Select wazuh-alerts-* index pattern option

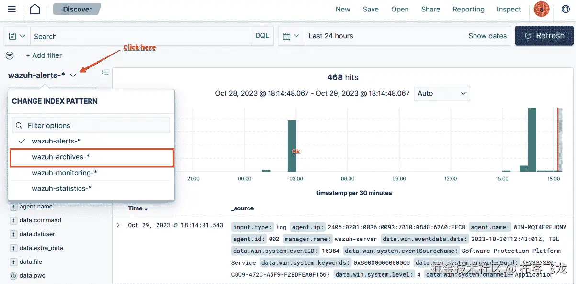[x=91, y=141]
